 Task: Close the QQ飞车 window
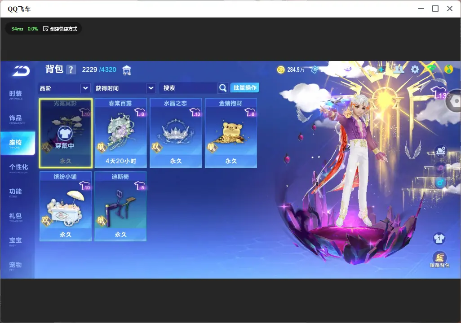pyautogui.click(x=450, y=9)
